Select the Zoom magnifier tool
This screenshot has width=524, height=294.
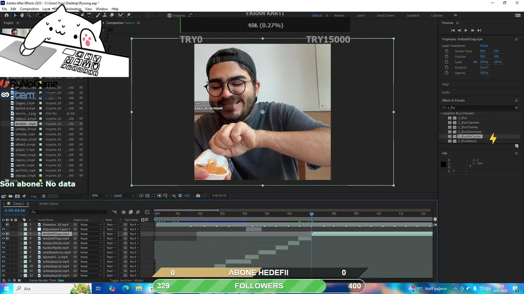[29, 15]
